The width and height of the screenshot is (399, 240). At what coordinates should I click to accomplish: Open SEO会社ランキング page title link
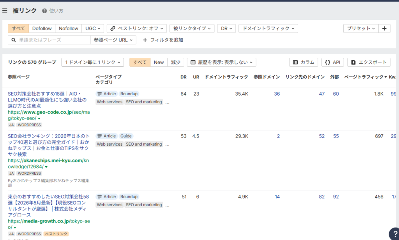tap(48, 145)
